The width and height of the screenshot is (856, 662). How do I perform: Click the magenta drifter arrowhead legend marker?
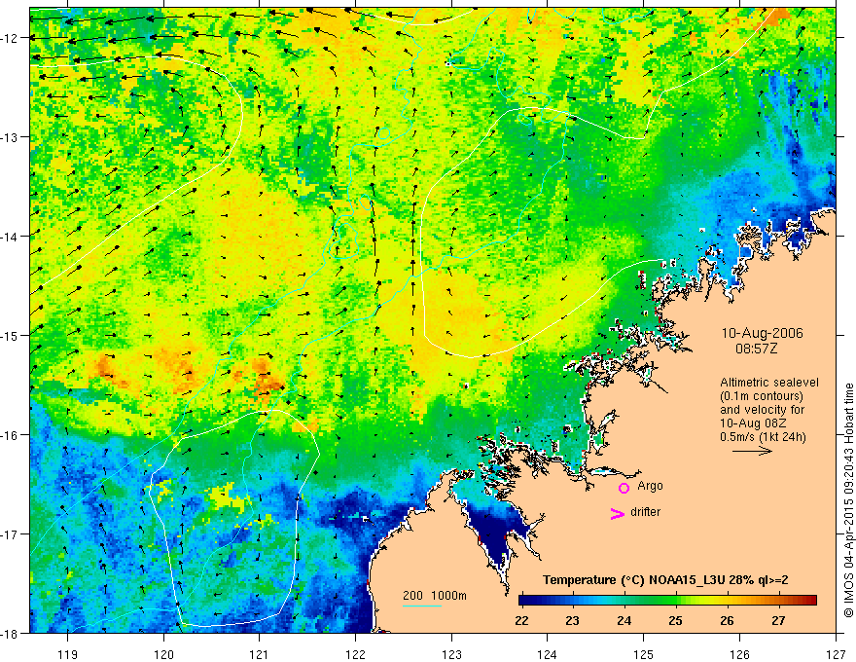click(617, 513)
